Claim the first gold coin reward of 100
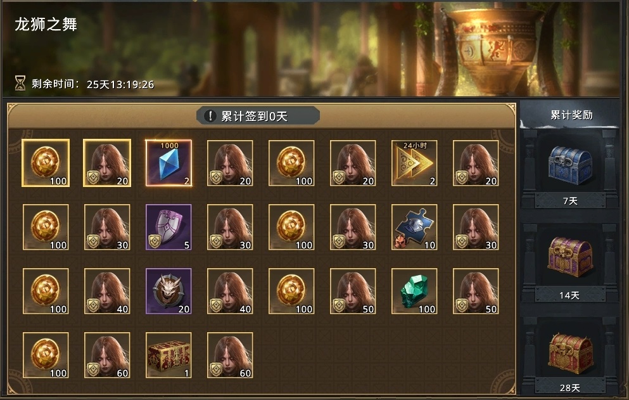Image resolution: width=629 pixels, height=400 pixels. (46, 163)
